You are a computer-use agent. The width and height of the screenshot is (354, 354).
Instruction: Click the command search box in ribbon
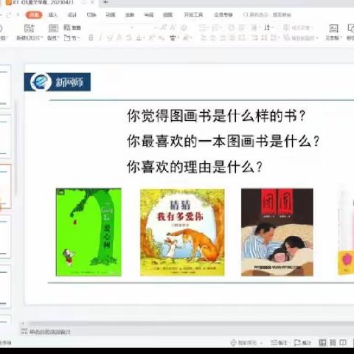click(267, 15)
